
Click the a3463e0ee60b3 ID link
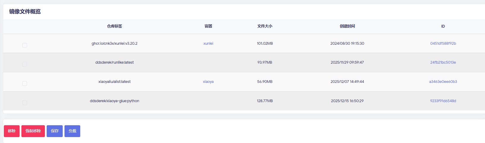click(443, 82)
